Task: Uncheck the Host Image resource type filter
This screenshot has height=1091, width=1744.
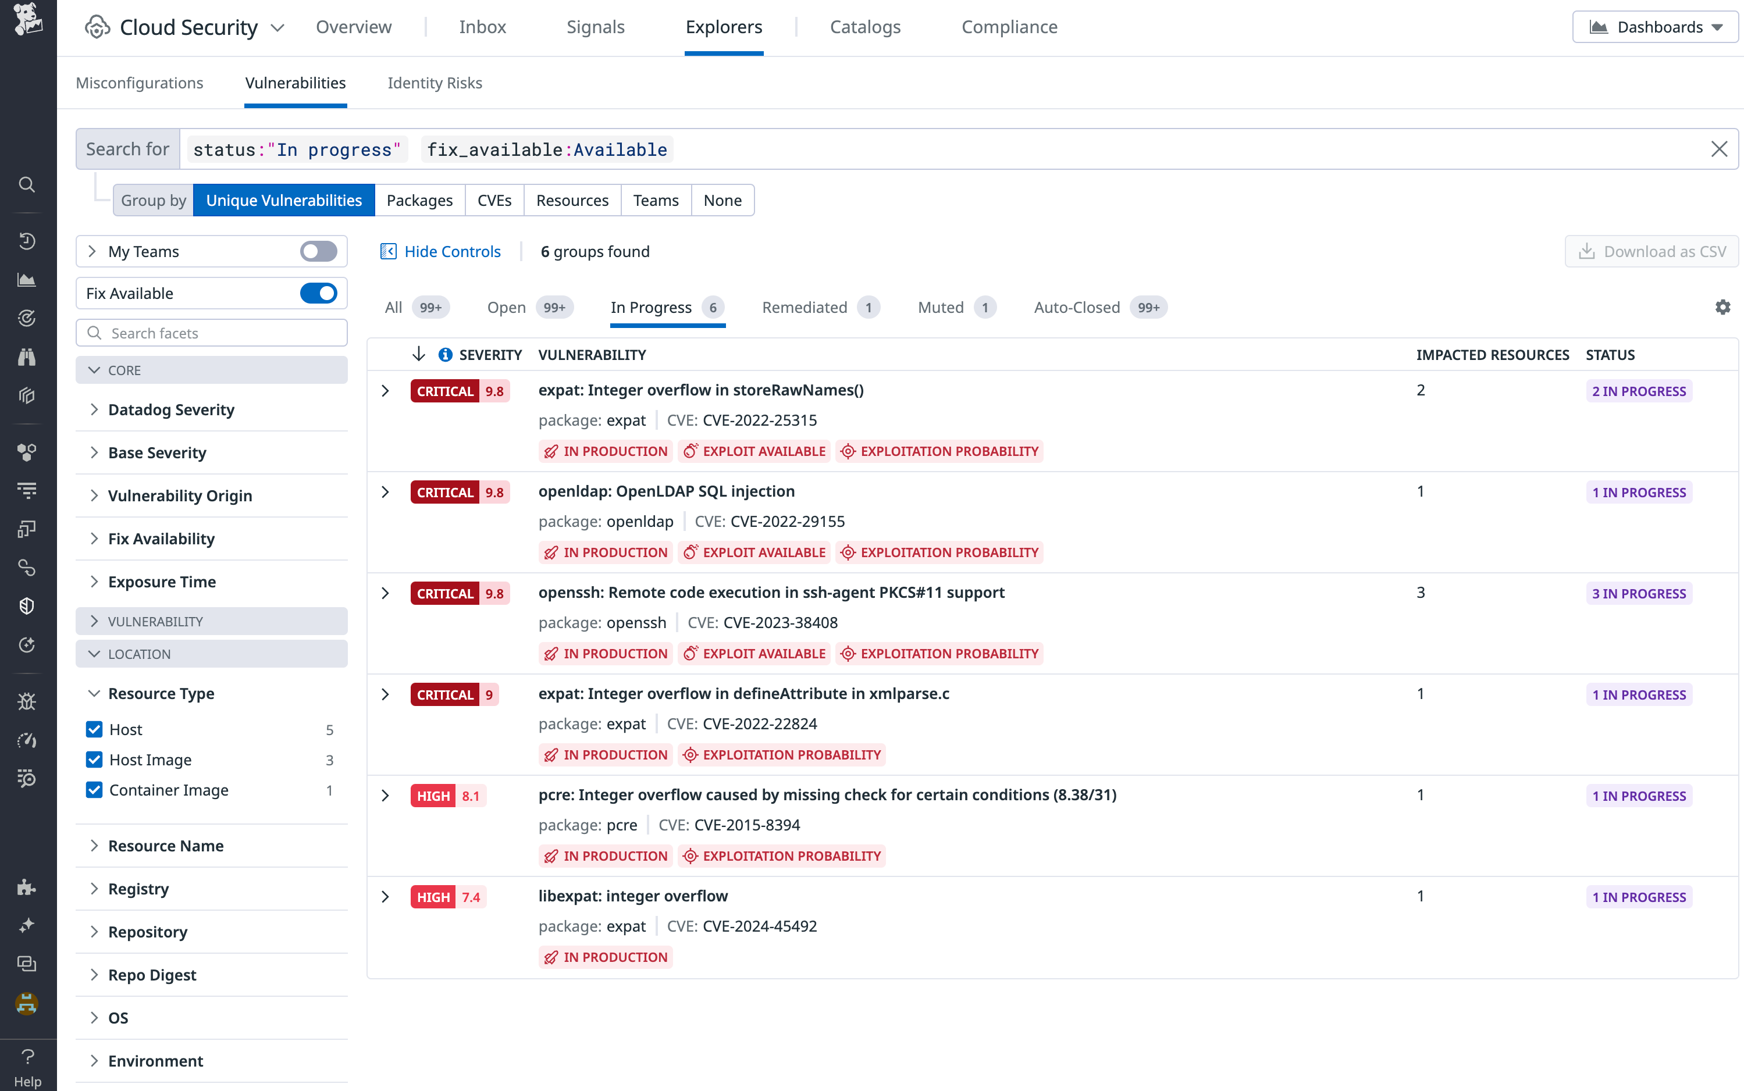Action: point(94,759)
